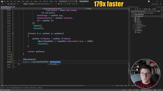Click Save All icon in toolbar
Image resolution: width=163 pixels, height=91 pixels.
point(15,4)
